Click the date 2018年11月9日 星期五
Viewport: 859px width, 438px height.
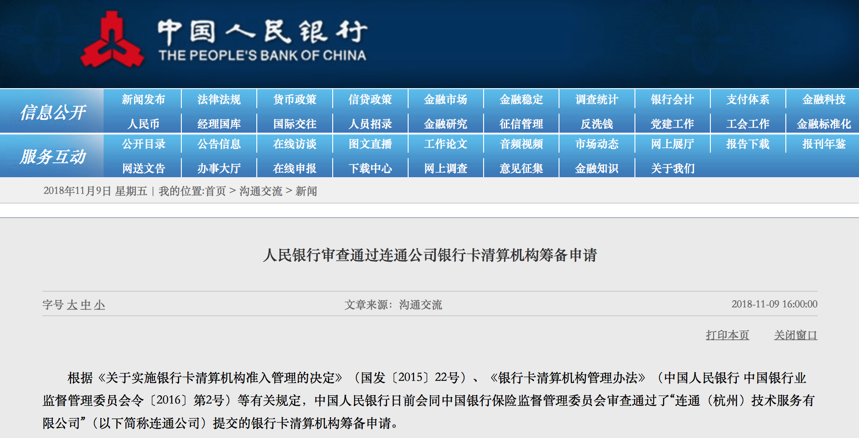tap(95, 191)
